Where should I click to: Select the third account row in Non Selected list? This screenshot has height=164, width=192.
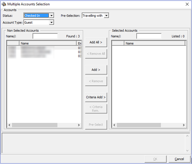click(44, 56)
